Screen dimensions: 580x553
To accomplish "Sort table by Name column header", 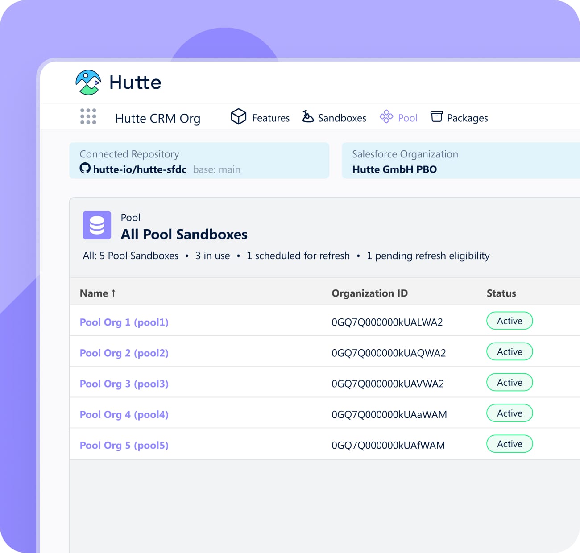I will 94,293.
